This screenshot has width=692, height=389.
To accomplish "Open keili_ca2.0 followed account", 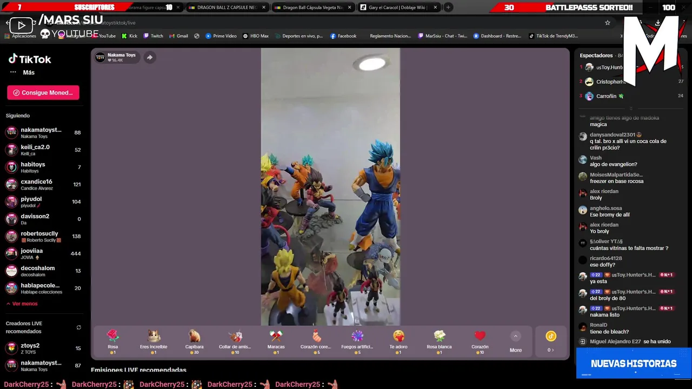I will [x=43, y=150].
